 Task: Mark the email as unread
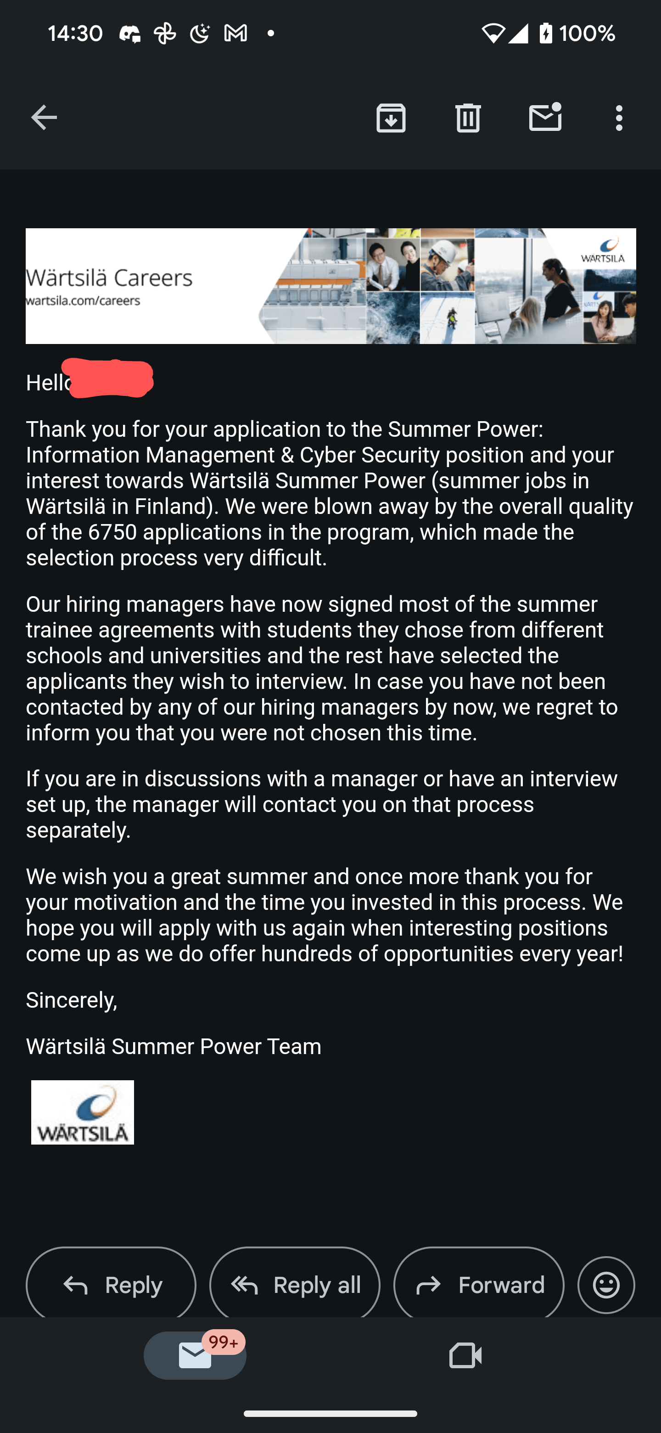(x=545, y=117)
